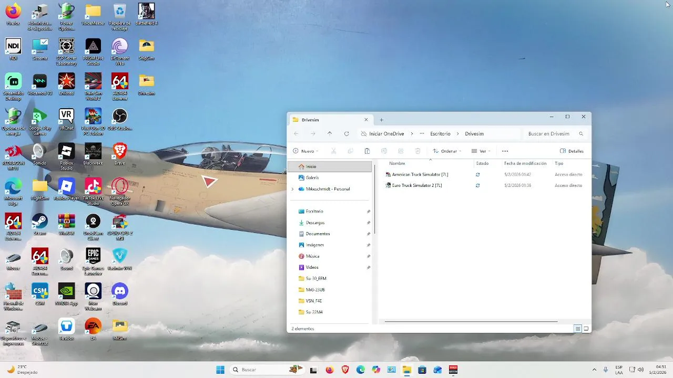Sort by Fecha de modificación column header
673x378 pixels.
click(525, 163)
